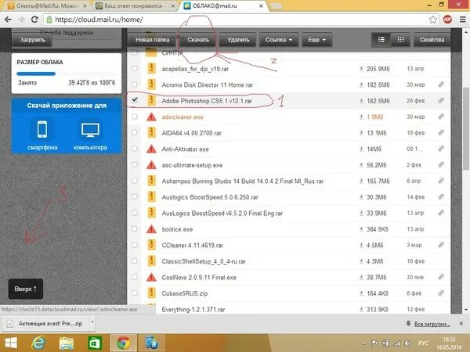Tick checkbox for ClassicShellSetup_4_0_4-ru.rar
Image resolution: width=470 pixels, height=352 pixels.
tap(135, 261)
